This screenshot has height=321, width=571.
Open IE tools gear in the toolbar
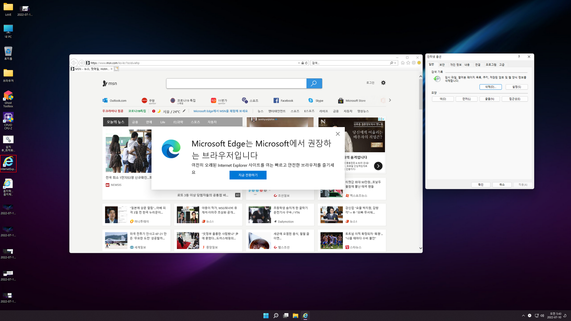(x=414, y=63)
